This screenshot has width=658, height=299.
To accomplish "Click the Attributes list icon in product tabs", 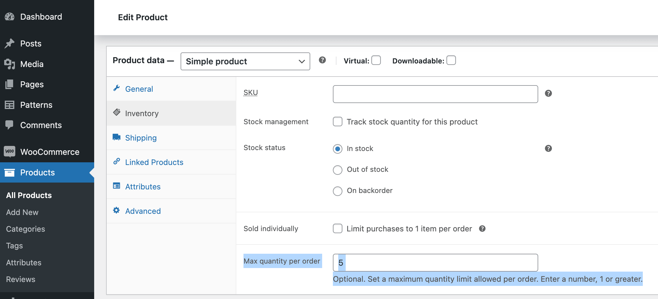I will click(x=117, y=186).
